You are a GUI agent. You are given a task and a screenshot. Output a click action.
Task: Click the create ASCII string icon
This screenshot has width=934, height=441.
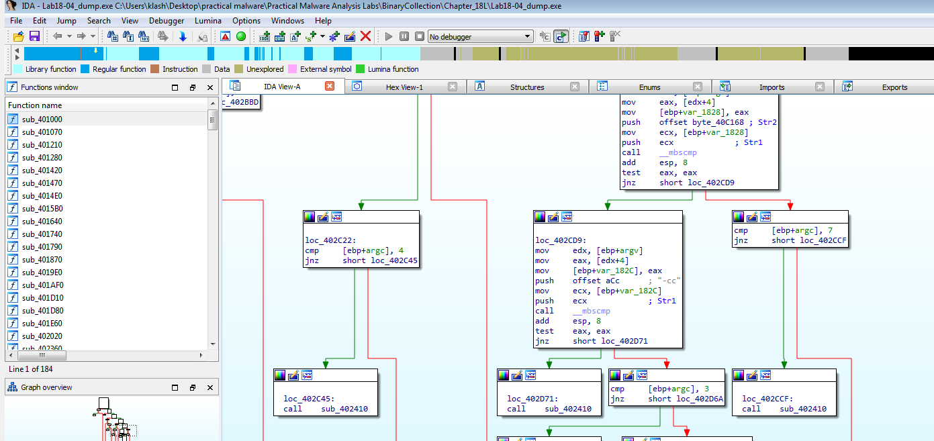pos(295,36)
